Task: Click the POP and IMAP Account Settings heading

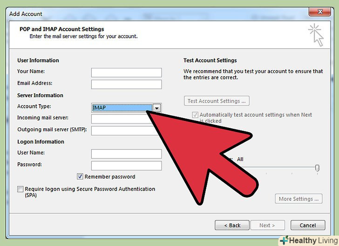Action: (61, 29)
